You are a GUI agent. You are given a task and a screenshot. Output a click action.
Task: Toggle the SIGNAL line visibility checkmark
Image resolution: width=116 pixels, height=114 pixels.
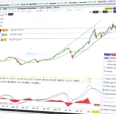[31, 83]
